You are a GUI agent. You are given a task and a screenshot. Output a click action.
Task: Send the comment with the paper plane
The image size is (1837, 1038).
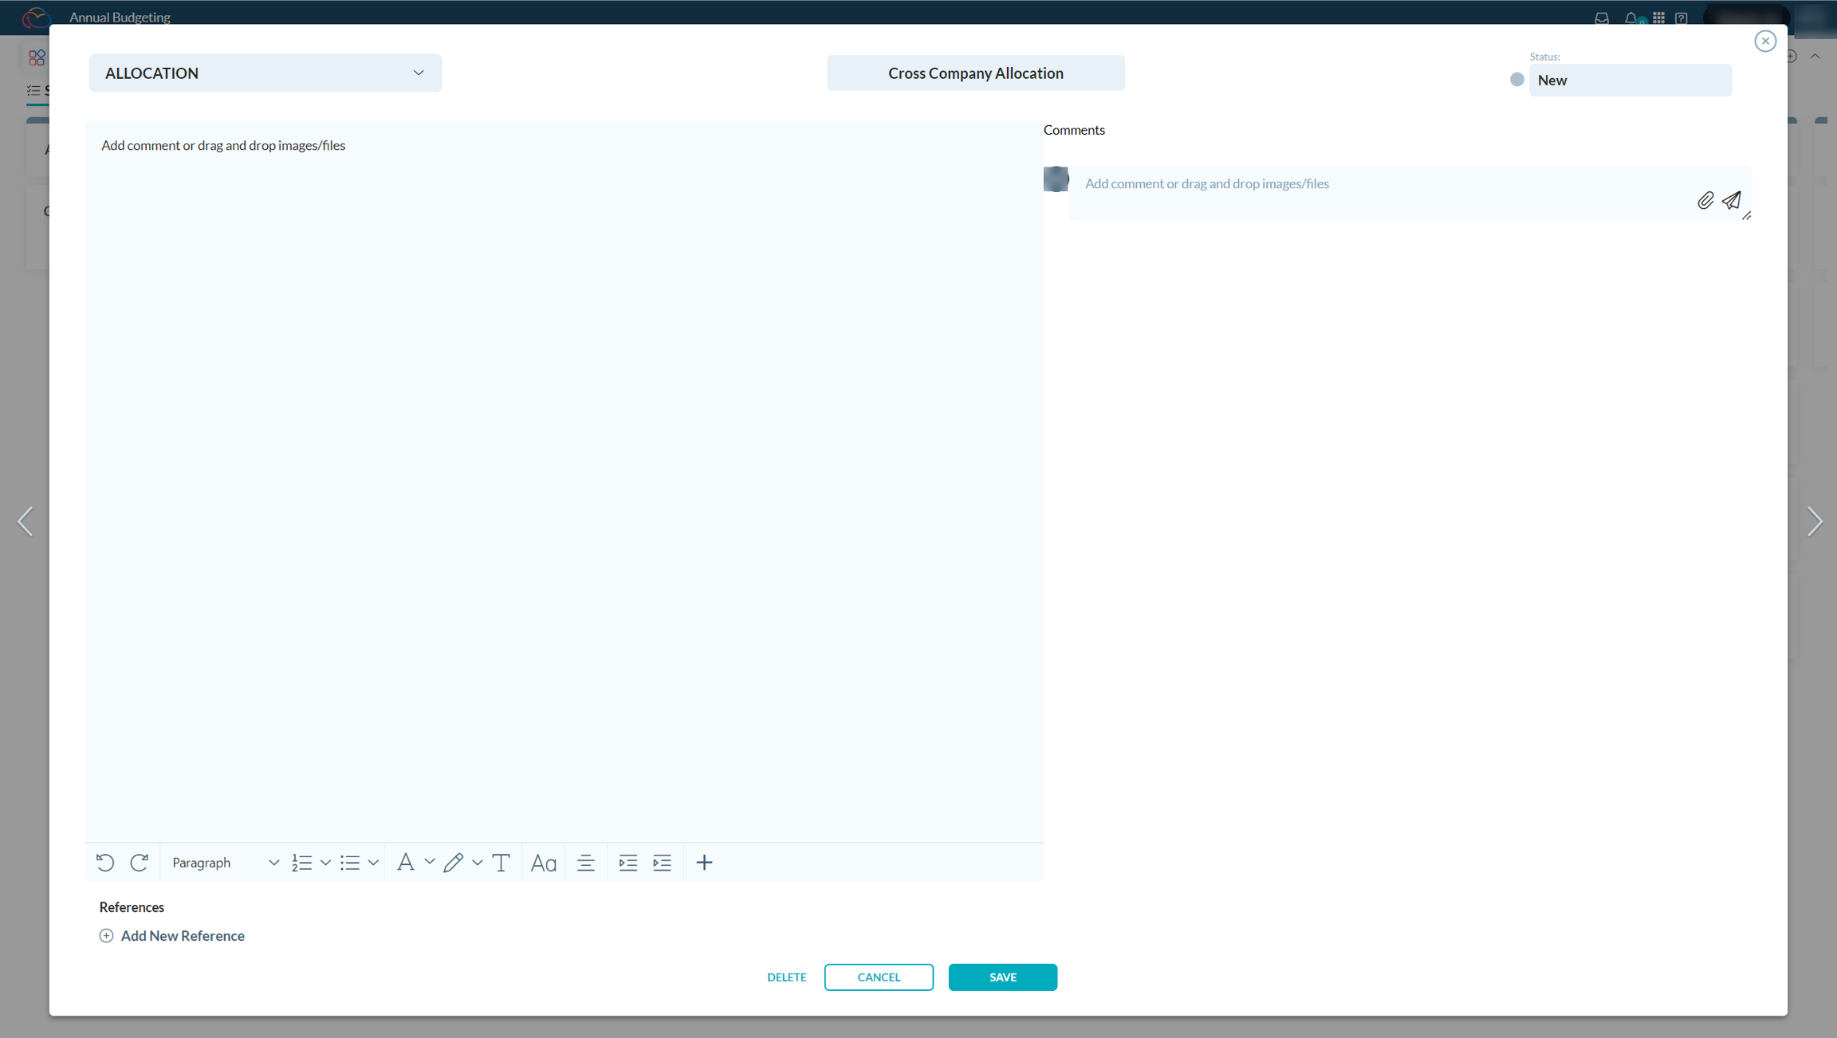pos(1732,200)
